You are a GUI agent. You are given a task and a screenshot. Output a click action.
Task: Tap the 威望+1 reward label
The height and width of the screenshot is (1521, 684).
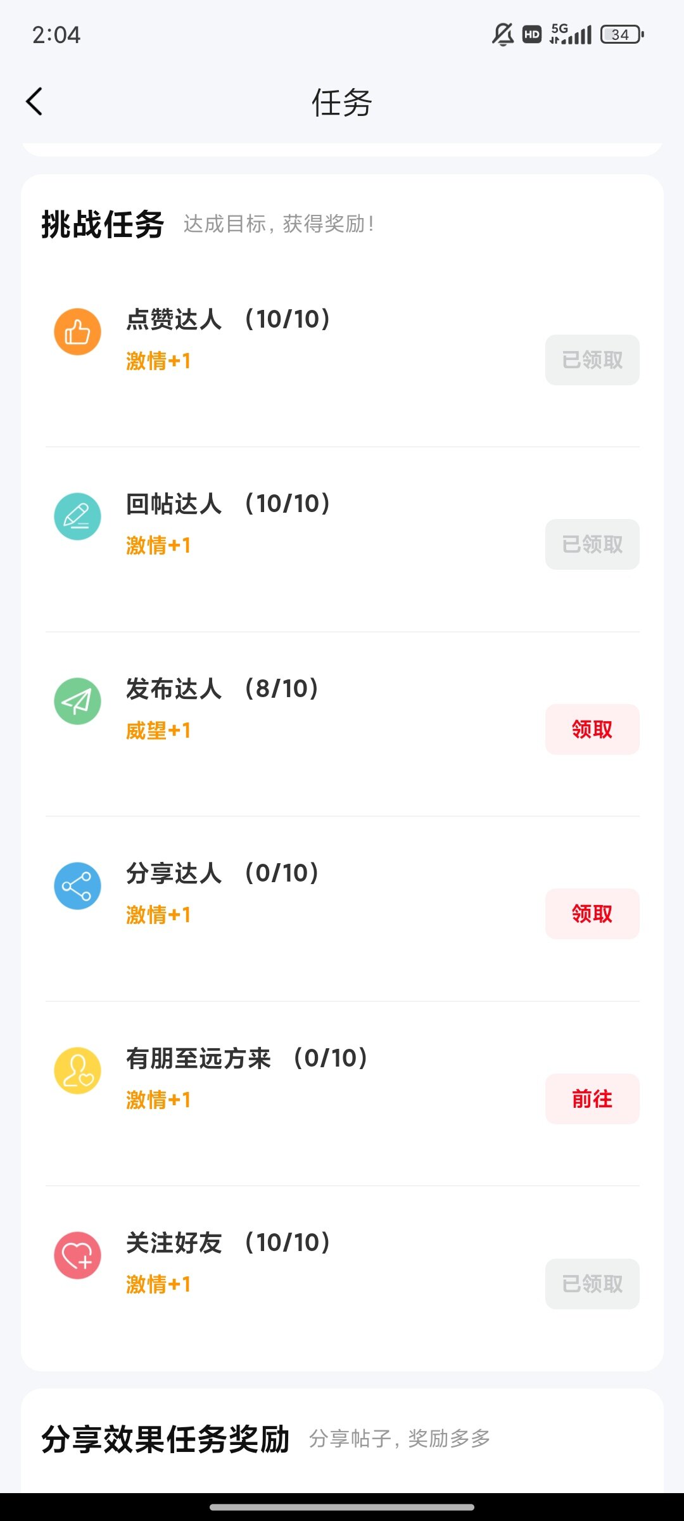point(158,731)
